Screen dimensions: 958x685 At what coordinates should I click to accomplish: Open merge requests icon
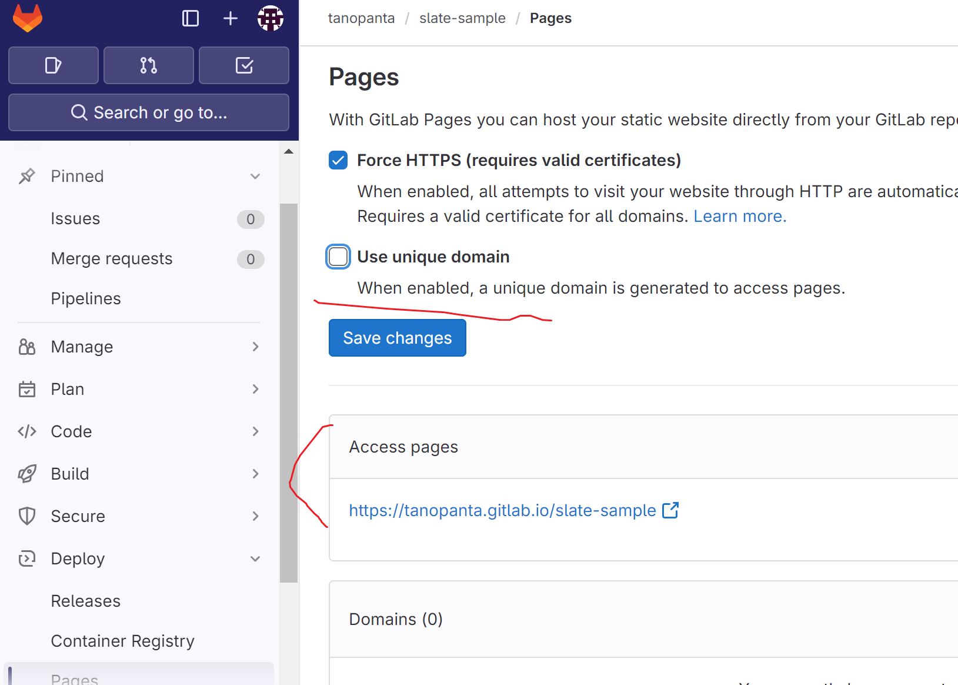click(148, 65)
